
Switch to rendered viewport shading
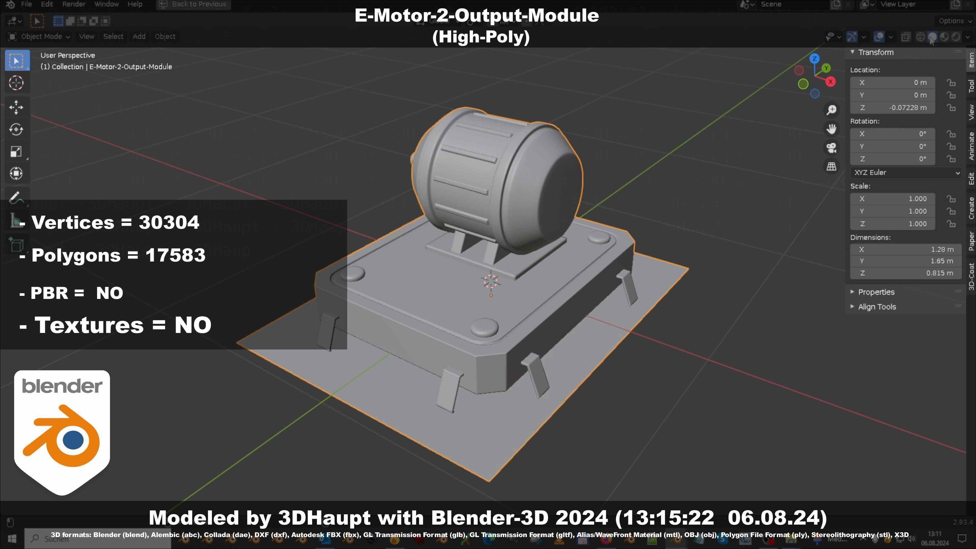(x=956, y=37)
